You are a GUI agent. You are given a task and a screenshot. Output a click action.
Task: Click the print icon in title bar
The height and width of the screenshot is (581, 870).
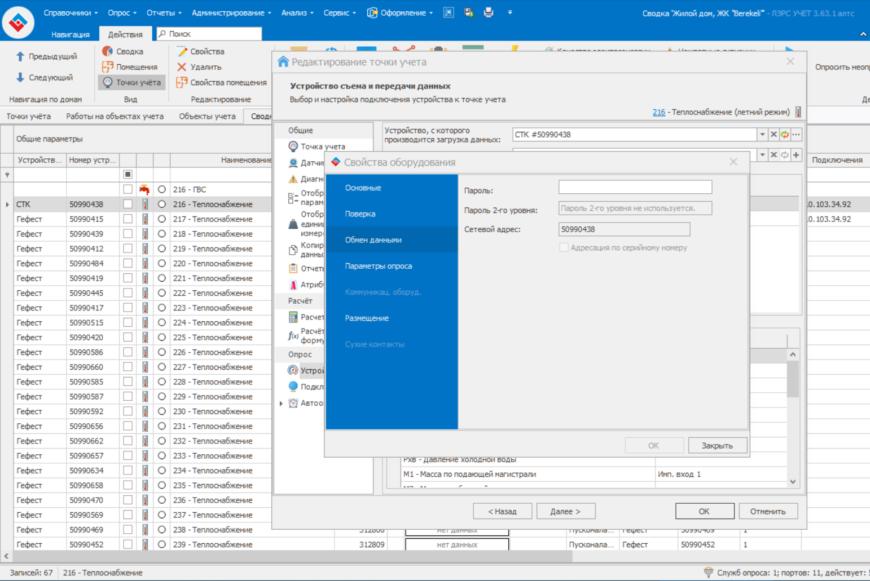489,12
